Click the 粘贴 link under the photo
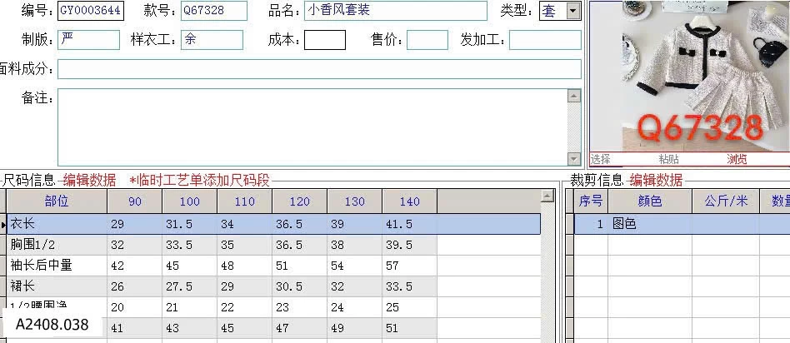This screenshot has width=790, height=343. (x=668, y=159)
